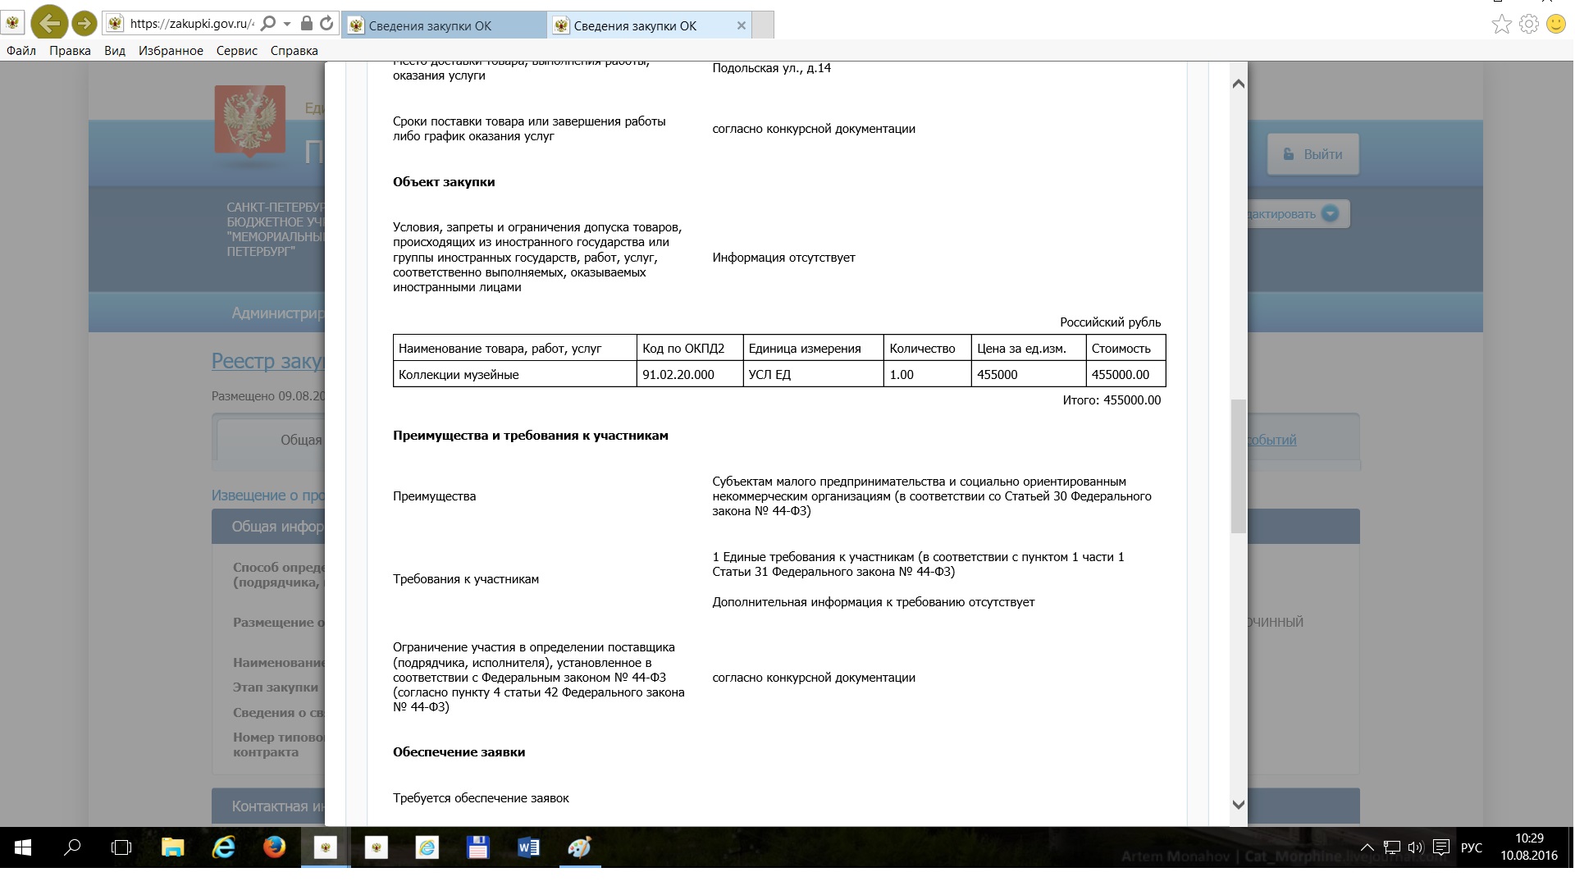Switch to first 'Сведения закупки ОК' tab
This screenshot has height=886, width=1575.
pyautogui.click(x=444, y=25)
